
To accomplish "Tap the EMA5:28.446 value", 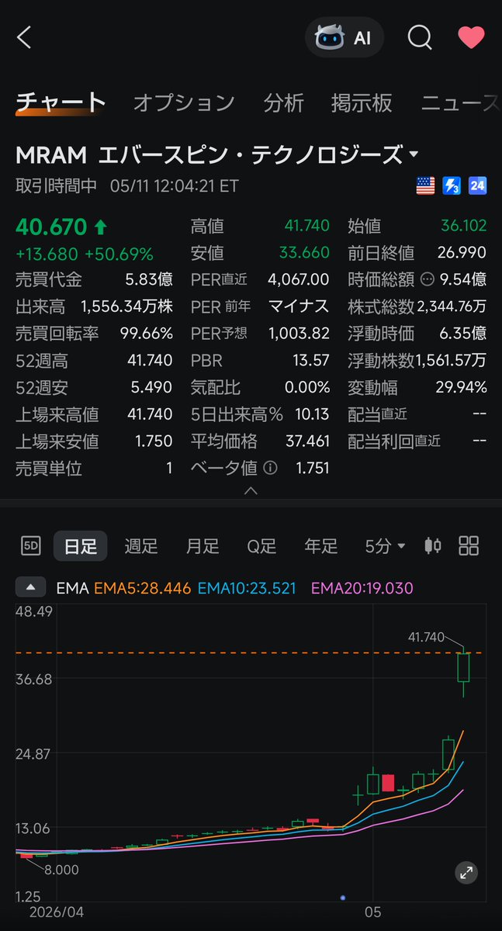I will [x=142, y=588].
